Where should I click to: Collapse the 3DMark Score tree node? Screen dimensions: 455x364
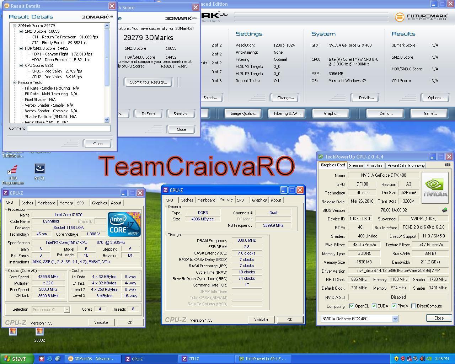click(14, 26)
